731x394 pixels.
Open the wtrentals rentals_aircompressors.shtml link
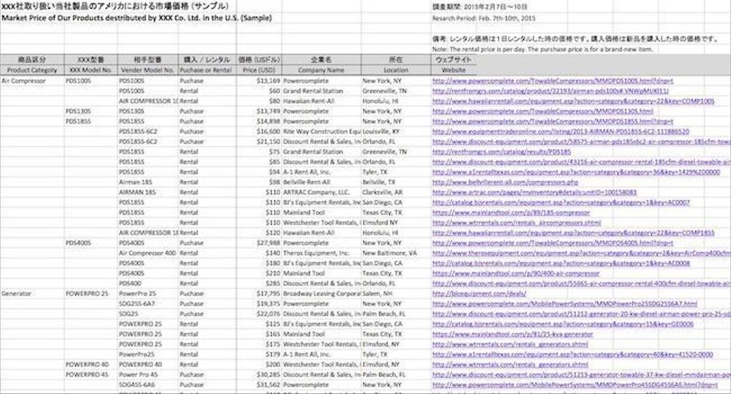[x=517, y=223]
